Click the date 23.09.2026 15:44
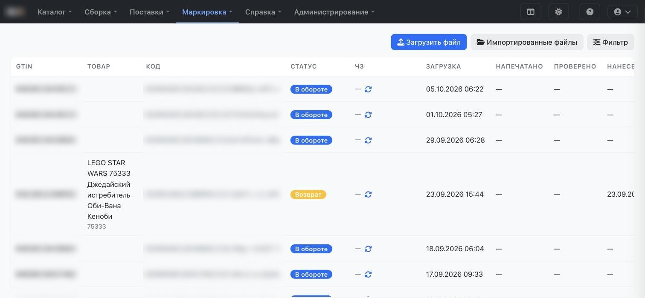Image resolution: width=645 pixels, height=298 pixels. coord(455,194)
